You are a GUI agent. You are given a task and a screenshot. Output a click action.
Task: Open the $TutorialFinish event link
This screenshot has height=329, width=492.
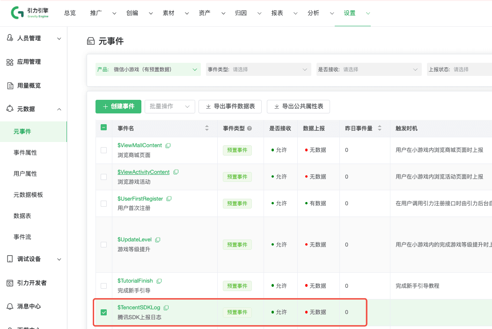(135, 281)
